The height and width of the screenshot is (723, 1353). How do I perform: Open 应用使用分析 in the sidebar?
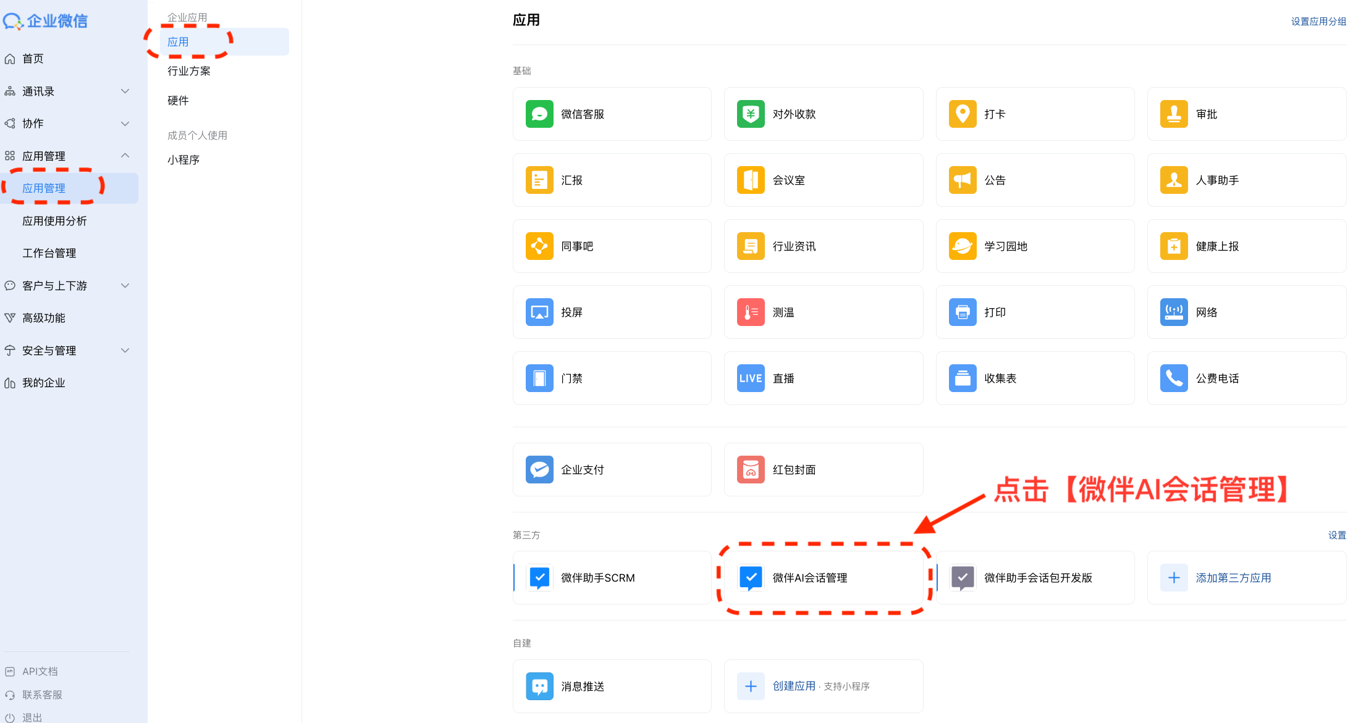(x=54, y=221)
